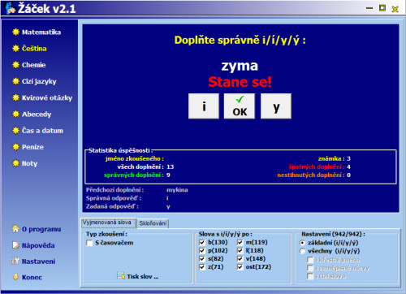Click the word 'zyma' in the quiz
Screen dimensions: 406x294
tap(240, 66)
